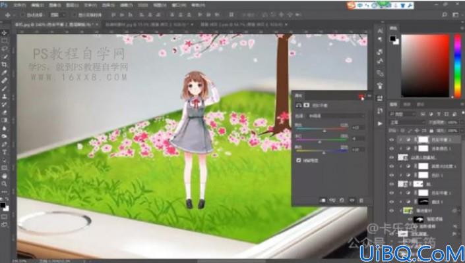Image resolution: width=465 pixels, height=263 pixels.
Task: Hide the Color Balance 2 layer
Action: pos(392,140)
